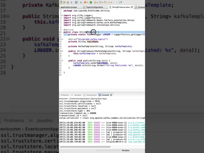Click 'public void publish(String data)' signature
Viewport: 204px width, 153px height.
[x=89, y=61]
